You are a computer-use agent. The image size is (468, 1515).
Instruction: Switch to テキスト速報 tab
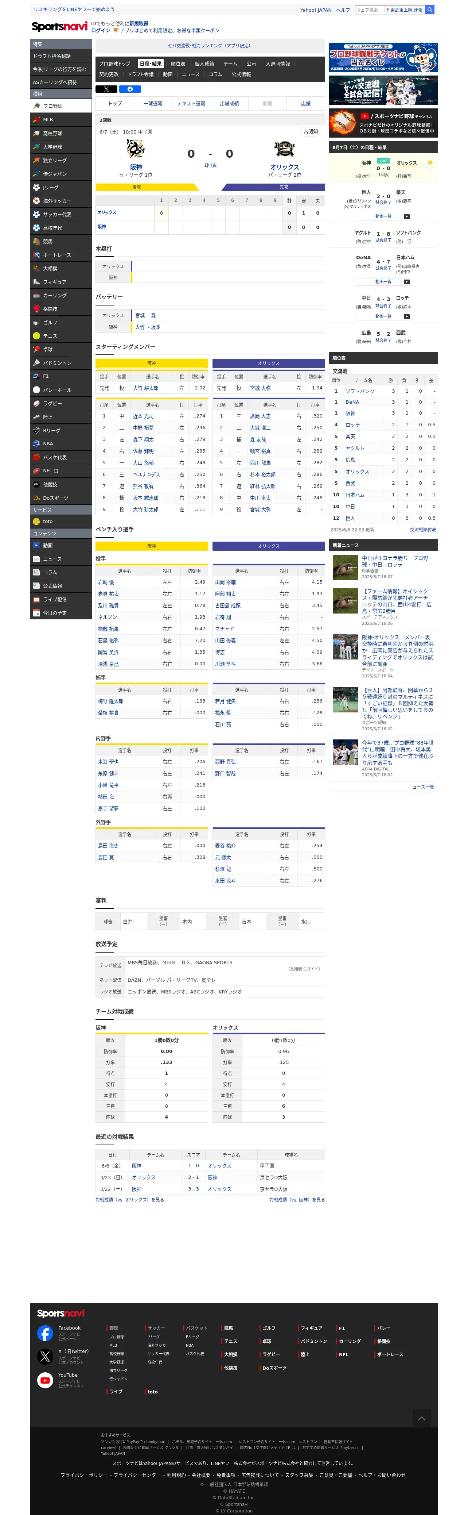(191, 104)
